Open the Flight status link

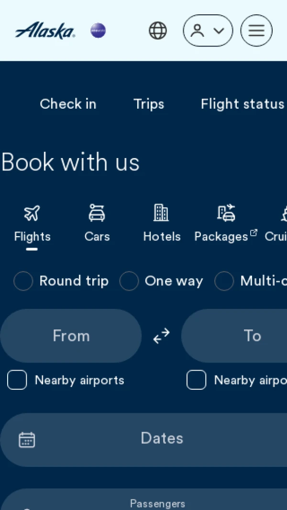[x=243, y=104]
